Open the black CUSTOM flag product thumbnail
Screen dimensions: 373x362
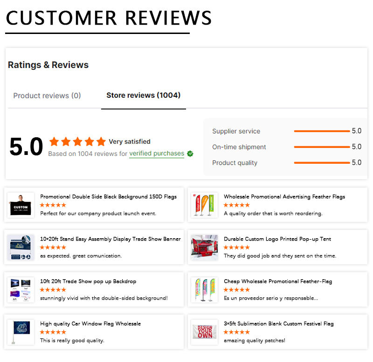point(21,205)
